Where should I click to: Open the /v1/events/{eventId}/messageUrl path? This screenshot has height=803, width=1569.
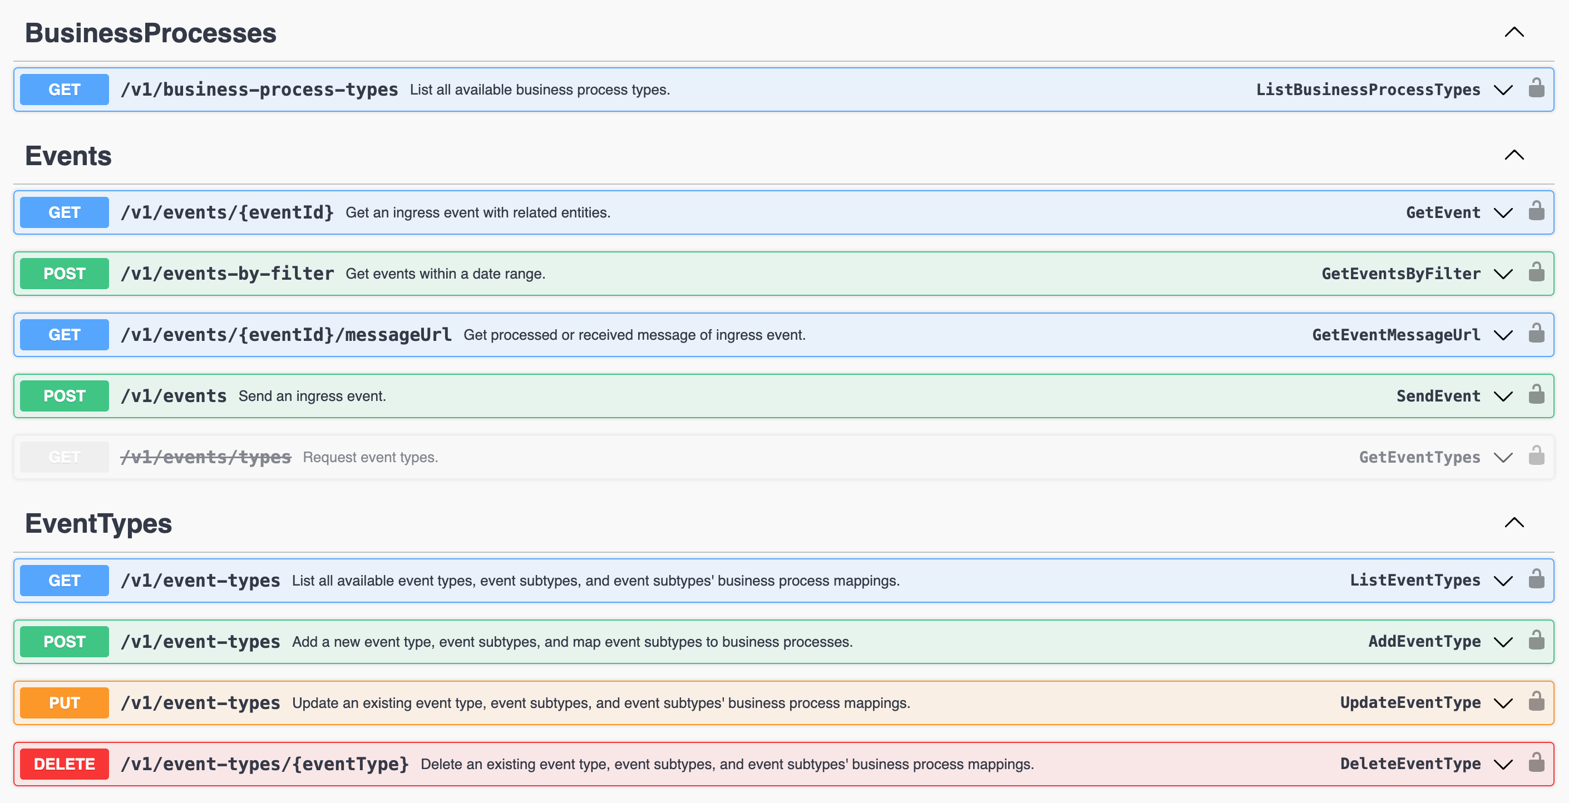pos(287,335)
